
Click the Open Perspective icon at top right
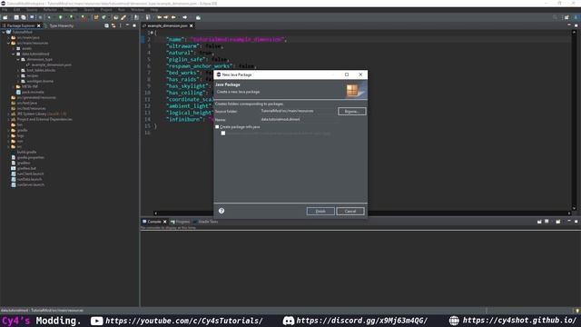tap(566, 17)
